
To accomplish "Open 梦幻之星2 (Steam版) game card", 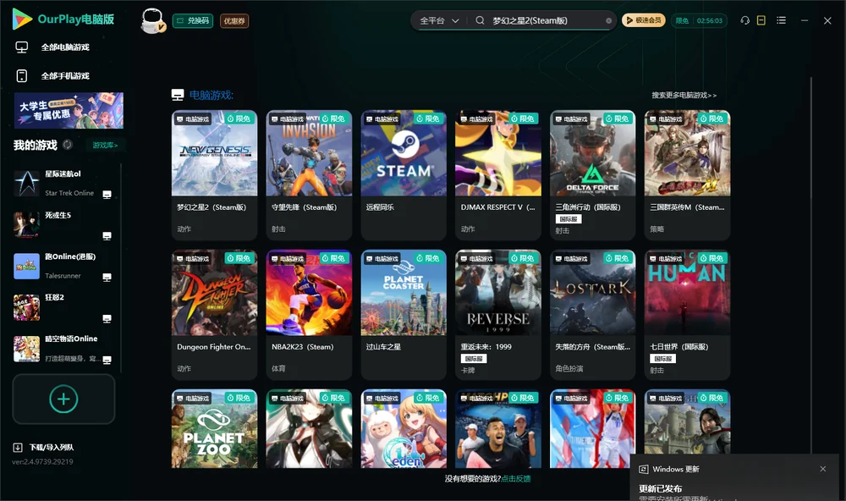I will point(214,175).
